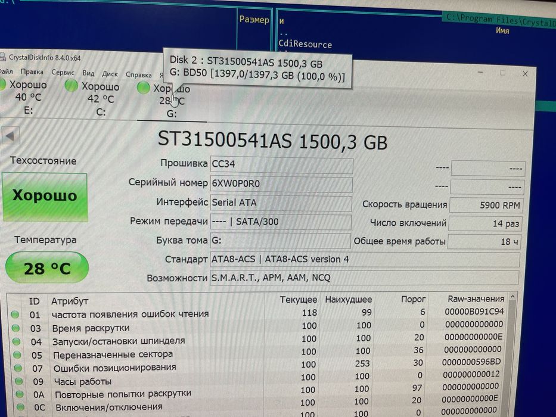Click the ID column header
This screenshot has width=556, height=417.
34,301
